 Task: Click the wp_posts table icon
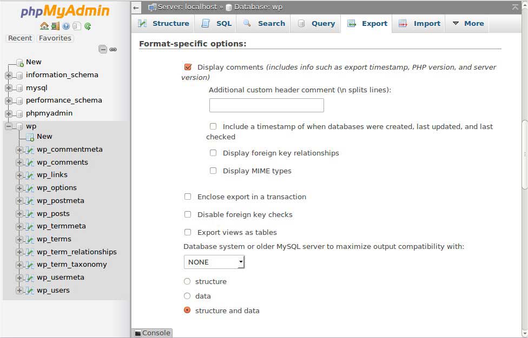(30, 214)
